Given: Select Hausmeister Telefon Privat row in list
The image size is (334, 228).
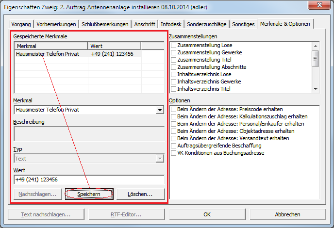Looking at the screenshot, I should coord(48,54).
